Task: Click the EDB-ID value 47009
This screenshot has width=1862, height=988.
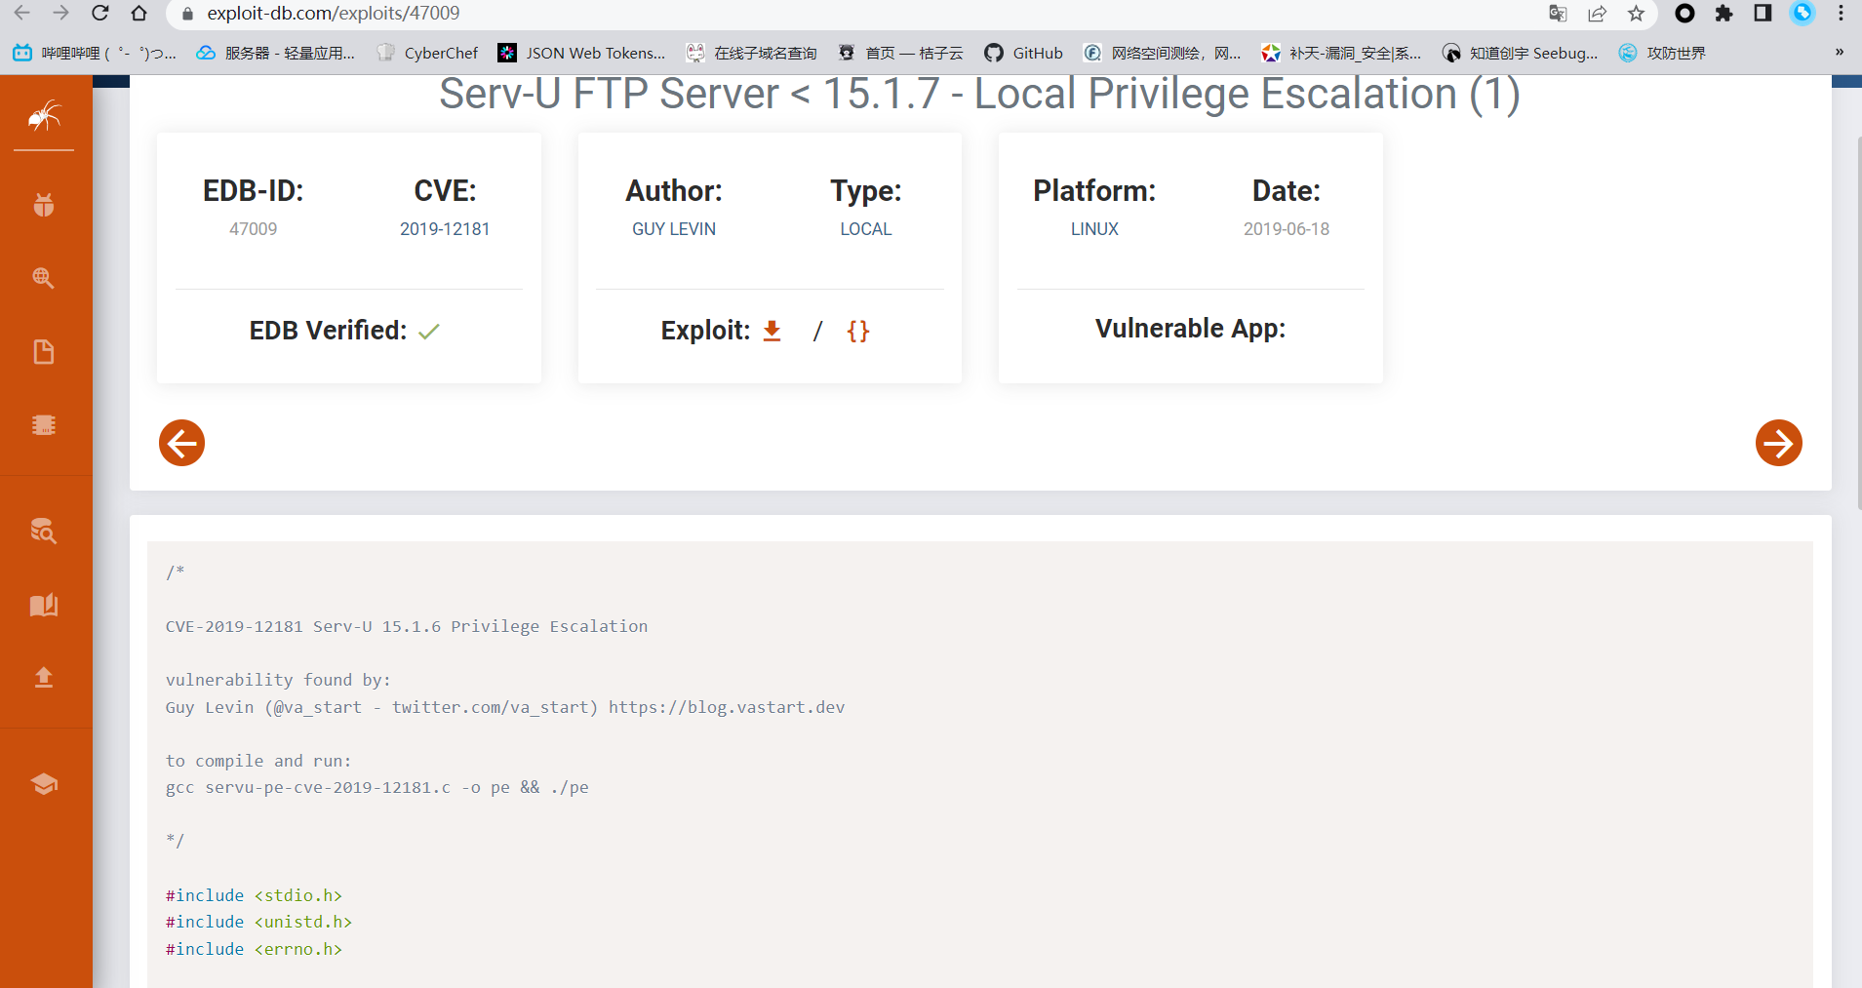Action: coord(254,229)
